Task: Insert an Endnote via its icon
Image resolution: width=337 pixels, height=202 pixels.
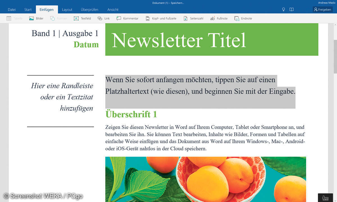Action: (x=237, y=19)
